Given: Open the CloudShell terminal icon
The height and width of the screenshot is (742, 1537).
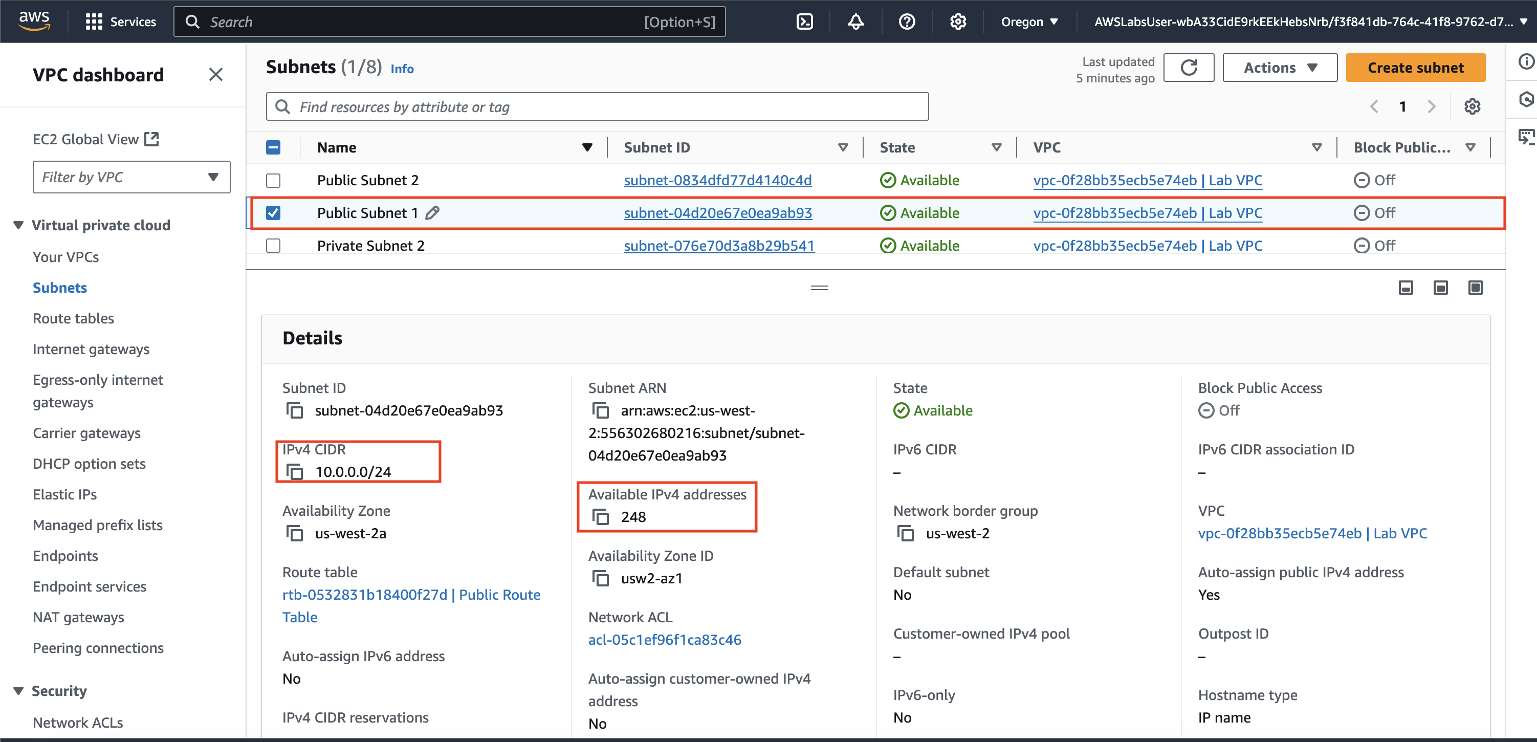Looking at the screenshot, I should [x=804, y=22].
